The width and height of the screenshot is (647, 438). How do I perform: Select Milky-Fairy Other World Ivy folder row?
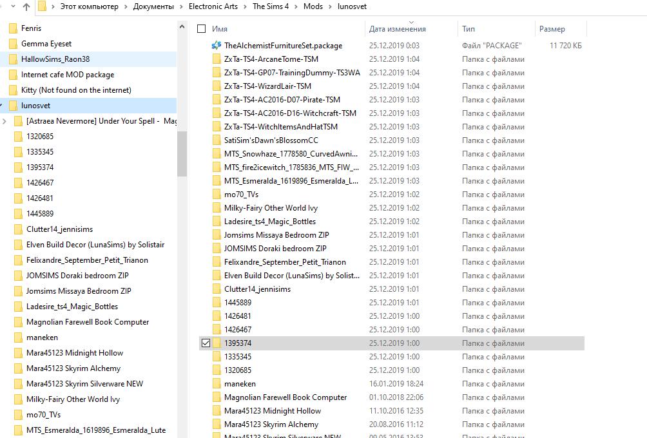tap(271, 208)
